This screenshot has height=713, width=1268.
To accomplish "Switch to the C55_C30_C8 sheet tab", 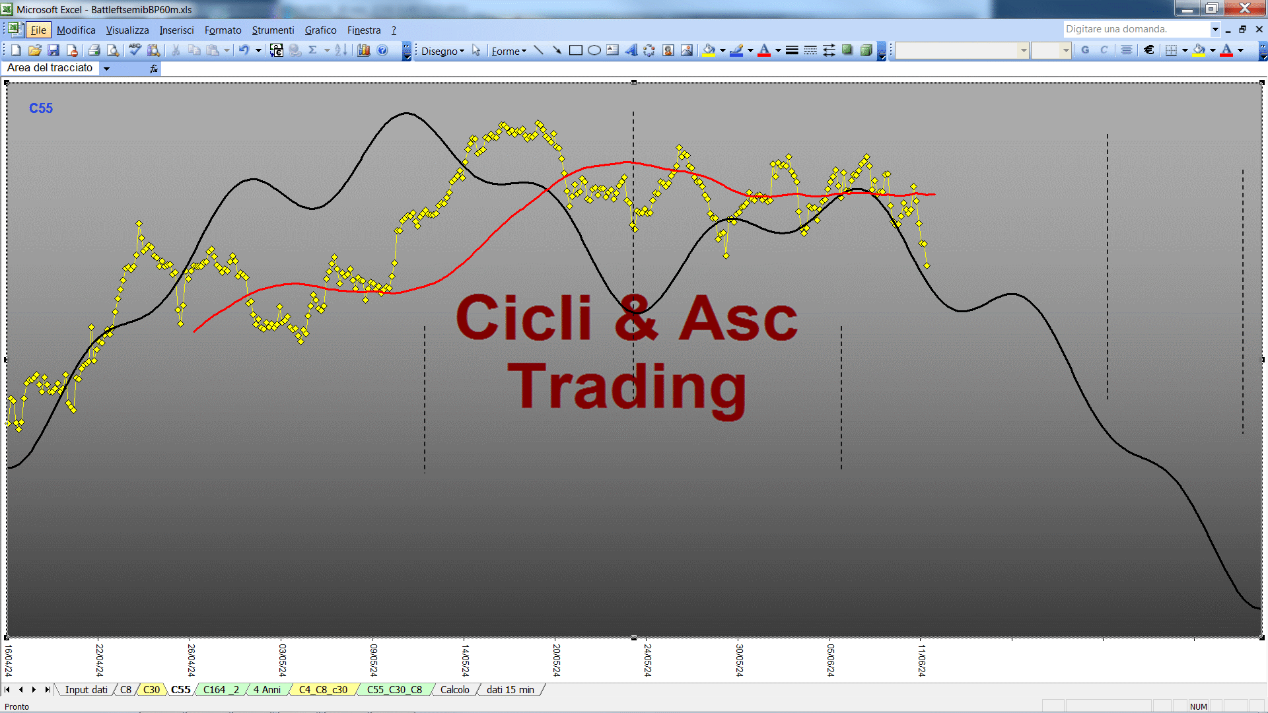I will pyautogui.click(x=394, y=690).
